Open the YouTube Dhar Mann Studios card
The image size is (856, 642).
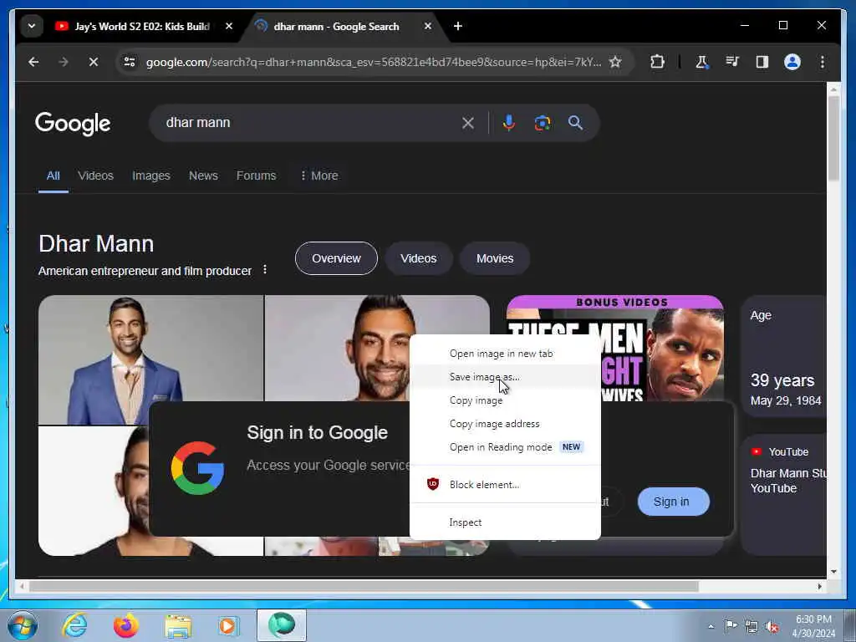point(783,495)
